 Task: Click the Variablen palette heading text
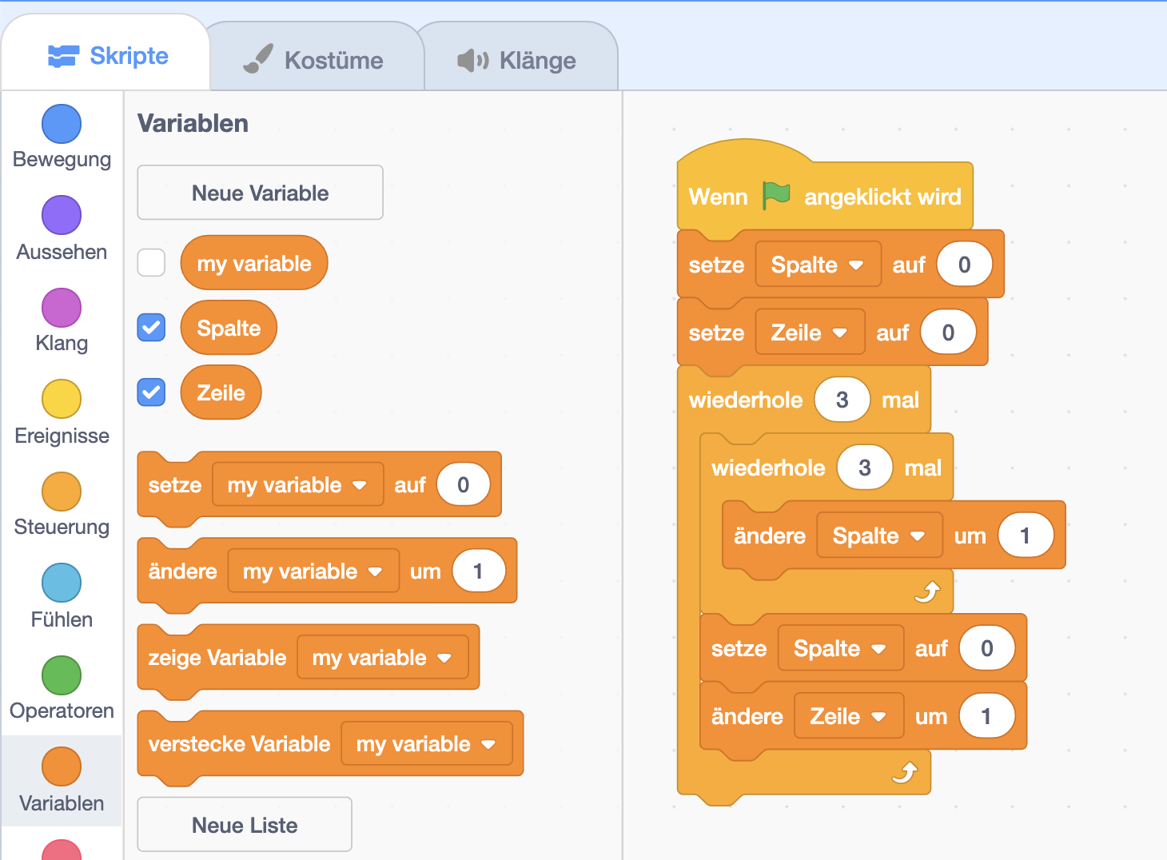pos(193,123)
